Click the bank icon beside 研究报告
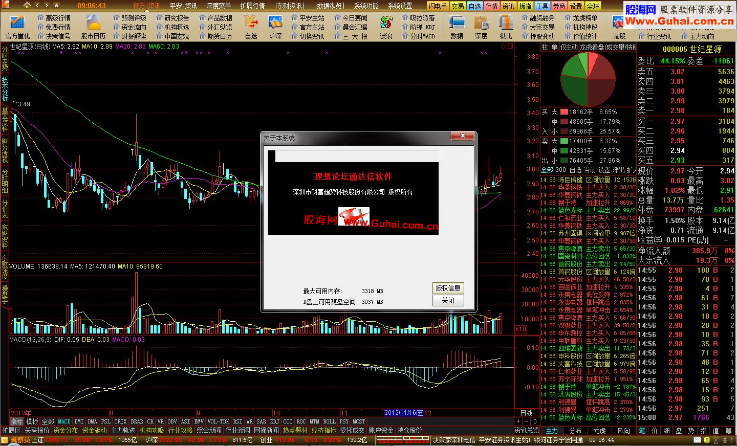Viewport: 737px width, 446px height. [159, 17]
